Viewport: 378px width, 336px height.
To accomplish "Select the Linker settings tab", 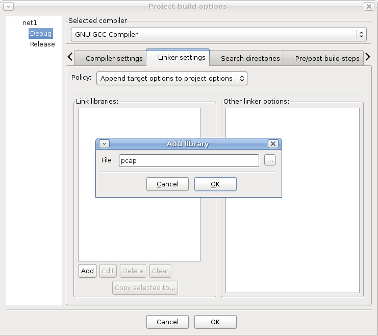I will click(182, 58).
